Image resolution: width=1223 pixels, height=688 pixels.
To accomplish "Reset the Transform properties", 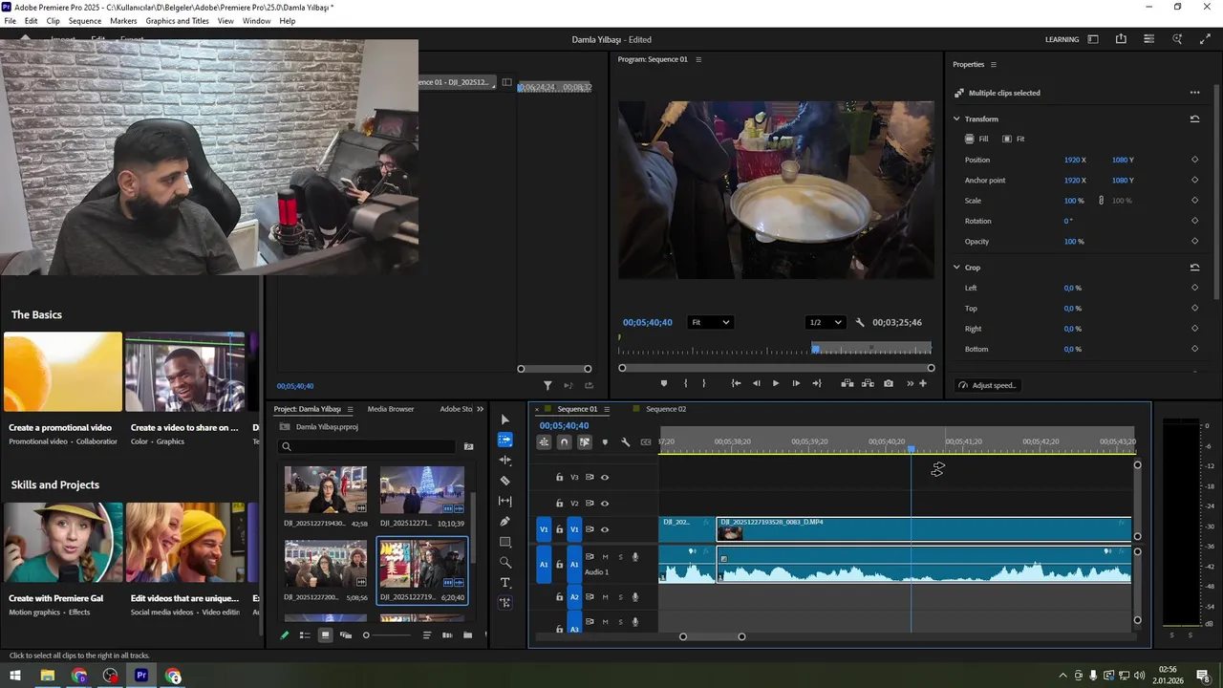I will click(x=1194, y=118).
